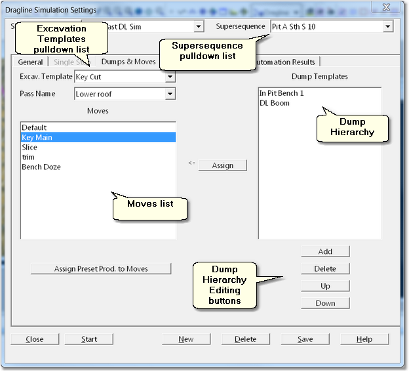Select the Bench Doze move
The width and height of the screenshot is (409, 372).
[98, 167]
